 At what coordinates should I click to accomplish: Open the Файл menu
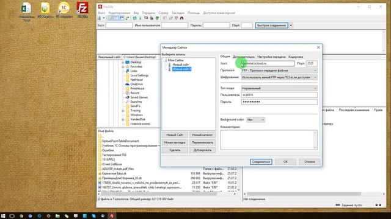(x=101, y=13)
